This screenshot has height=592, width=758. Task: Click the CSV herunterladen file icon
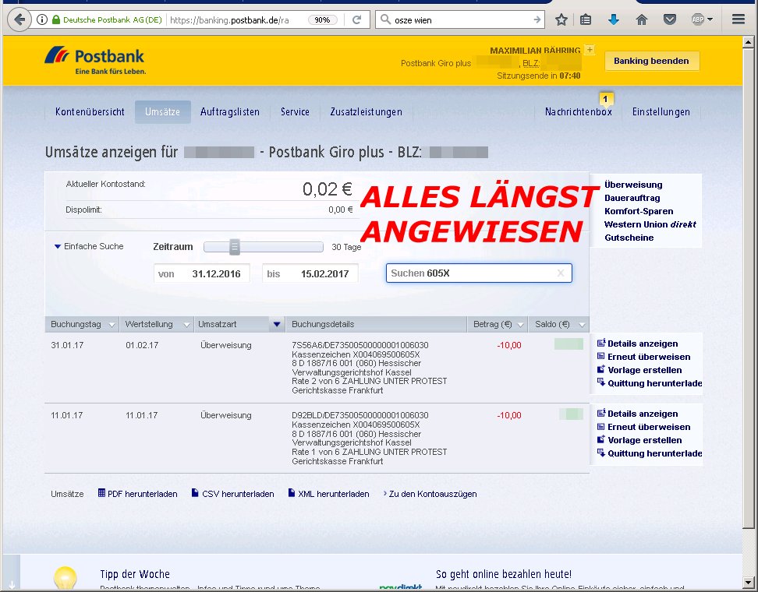[x=195, y=493]
